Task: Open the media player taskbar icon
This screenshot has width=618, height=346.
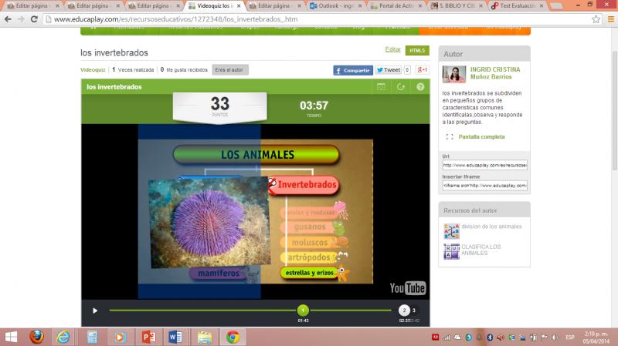Action: coord(120,337)
